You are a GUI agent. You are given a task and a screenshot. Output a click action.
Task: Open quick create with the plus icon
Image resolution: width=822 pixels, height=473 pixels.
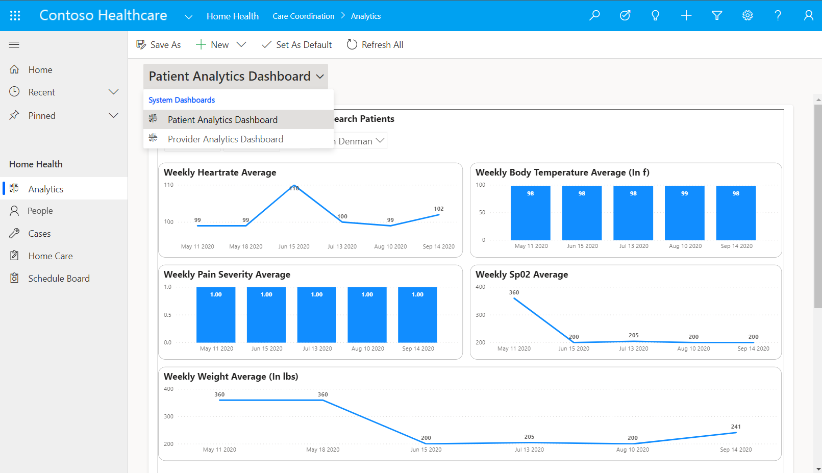coord(686,15)
